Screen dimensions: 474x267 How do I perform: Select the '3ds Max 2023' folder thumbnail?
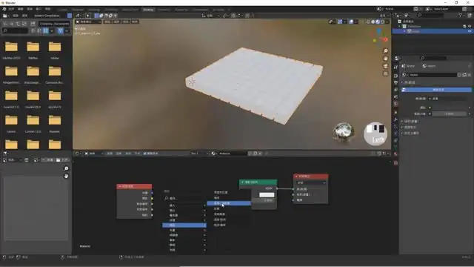(x=12, y=50)
